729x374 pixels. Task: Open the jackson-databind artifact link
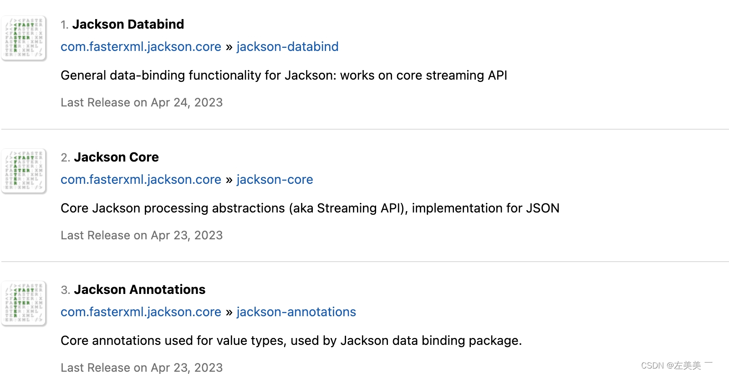(x=287, y=46)
